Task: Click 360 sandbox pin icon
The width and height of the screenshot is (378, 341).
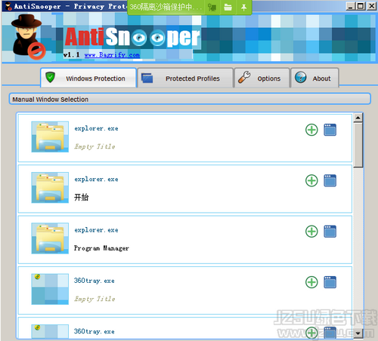Action: pos(243,8)
